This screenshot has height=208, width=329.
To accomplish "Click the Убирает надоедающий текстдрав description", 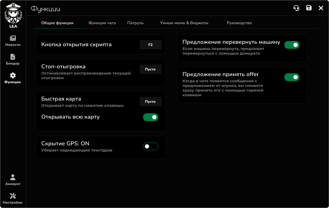I will pyautogui.click(x=77, y=150).
